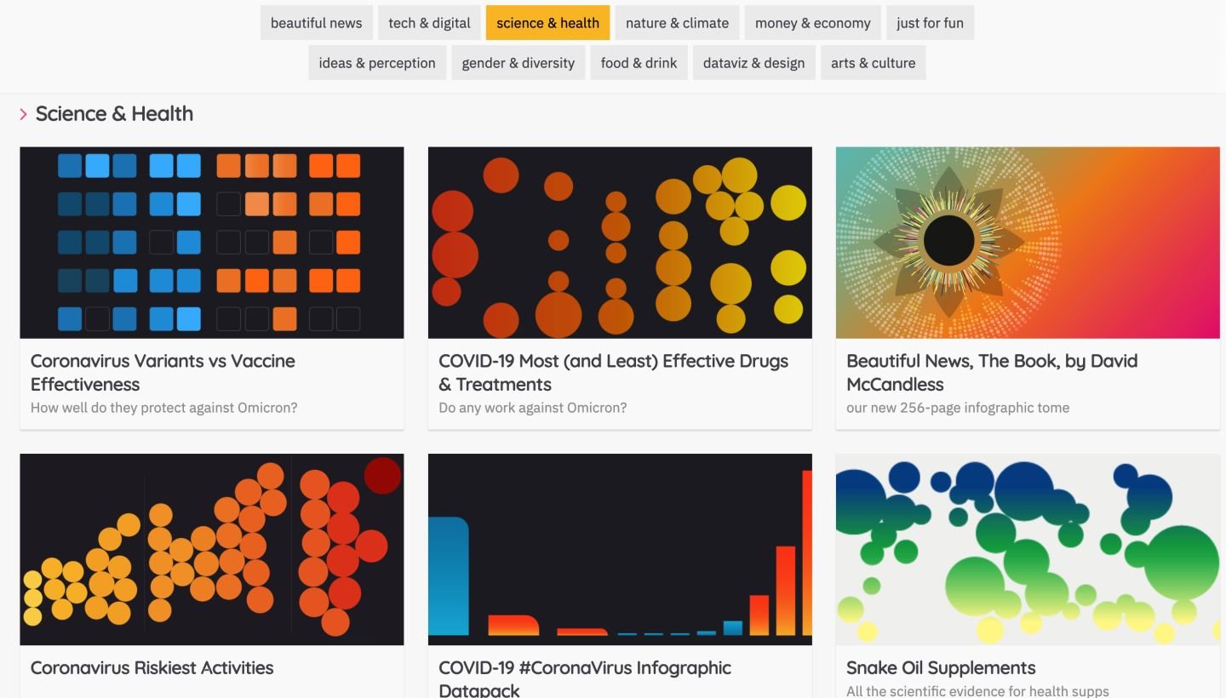Select the 'money & economy' filter
The image size is (1226, 698).
pyautogui.click(x=812, y=23)
